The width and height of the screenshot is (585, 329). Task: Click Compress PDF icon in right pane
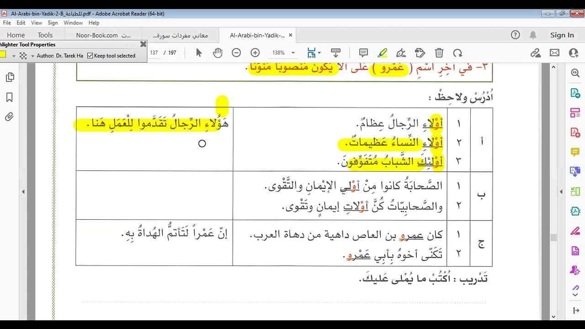tap(575, 211)
